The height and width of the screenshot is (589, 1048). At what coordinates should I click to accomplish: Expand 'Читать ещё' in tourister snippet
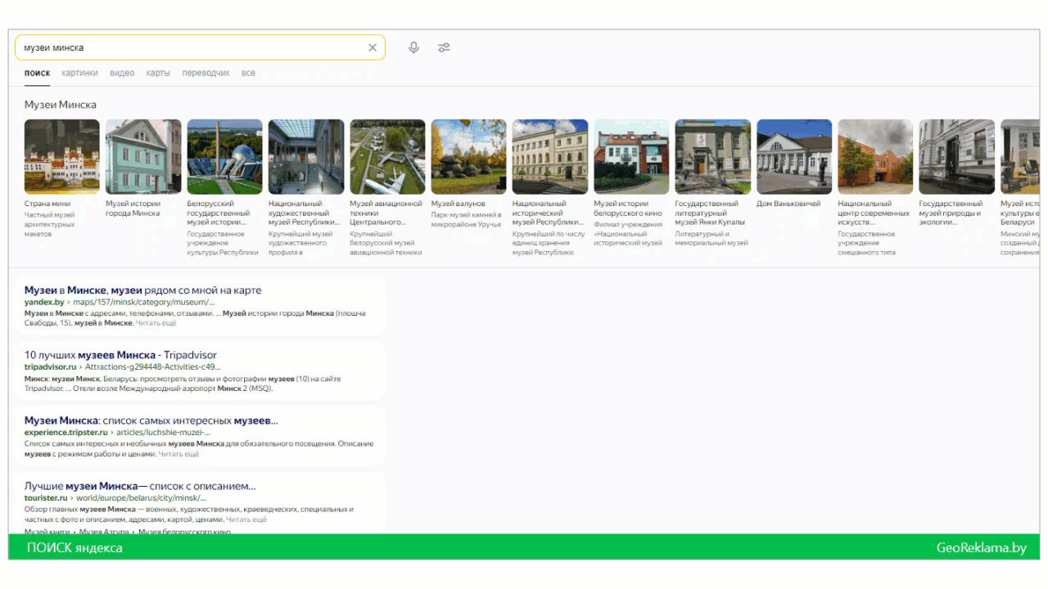tap(246, 519)
